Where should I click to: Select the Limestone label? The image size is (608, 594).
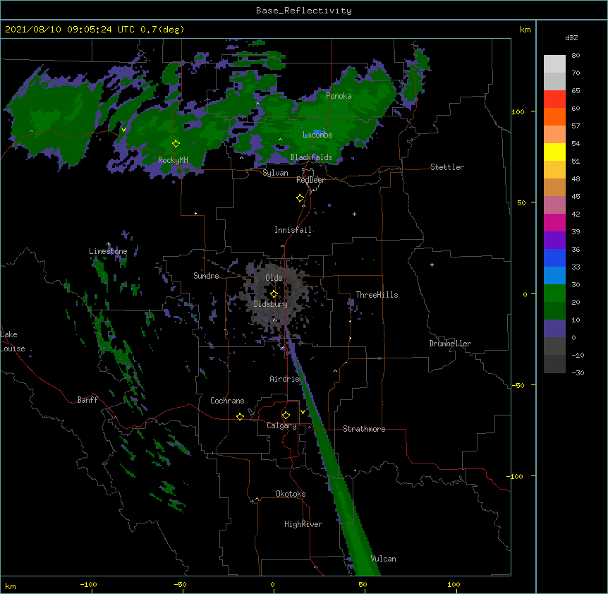[108, 251]
